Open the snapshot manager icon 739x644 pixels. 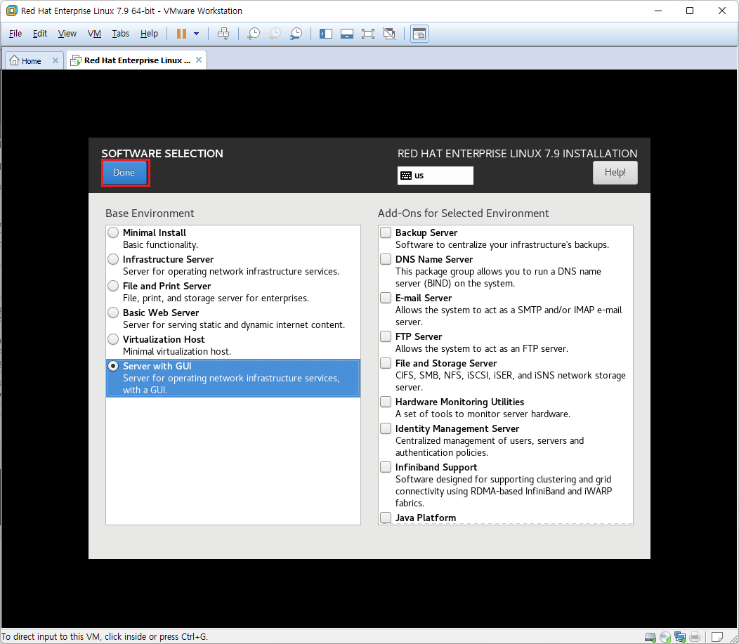(x=296, y=34)
